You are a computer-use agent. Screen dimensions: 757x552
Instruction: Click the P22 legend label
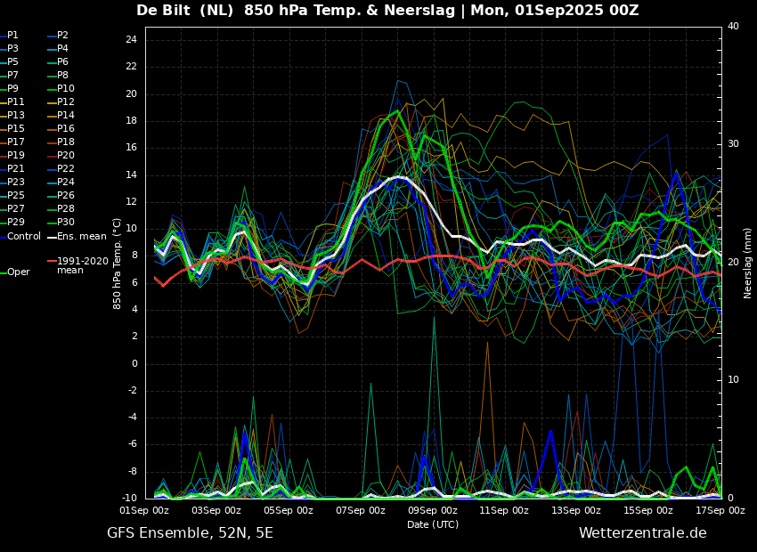point(66,168)
